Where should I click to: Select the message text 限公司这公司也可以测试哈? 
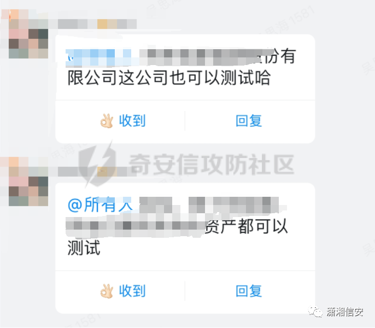(169, 78)
